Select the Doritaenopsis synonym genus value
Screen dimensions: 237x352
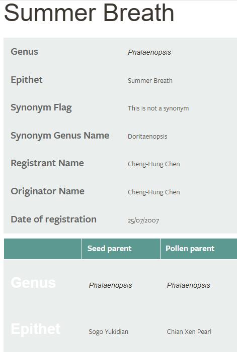click(x=147, y=136)
